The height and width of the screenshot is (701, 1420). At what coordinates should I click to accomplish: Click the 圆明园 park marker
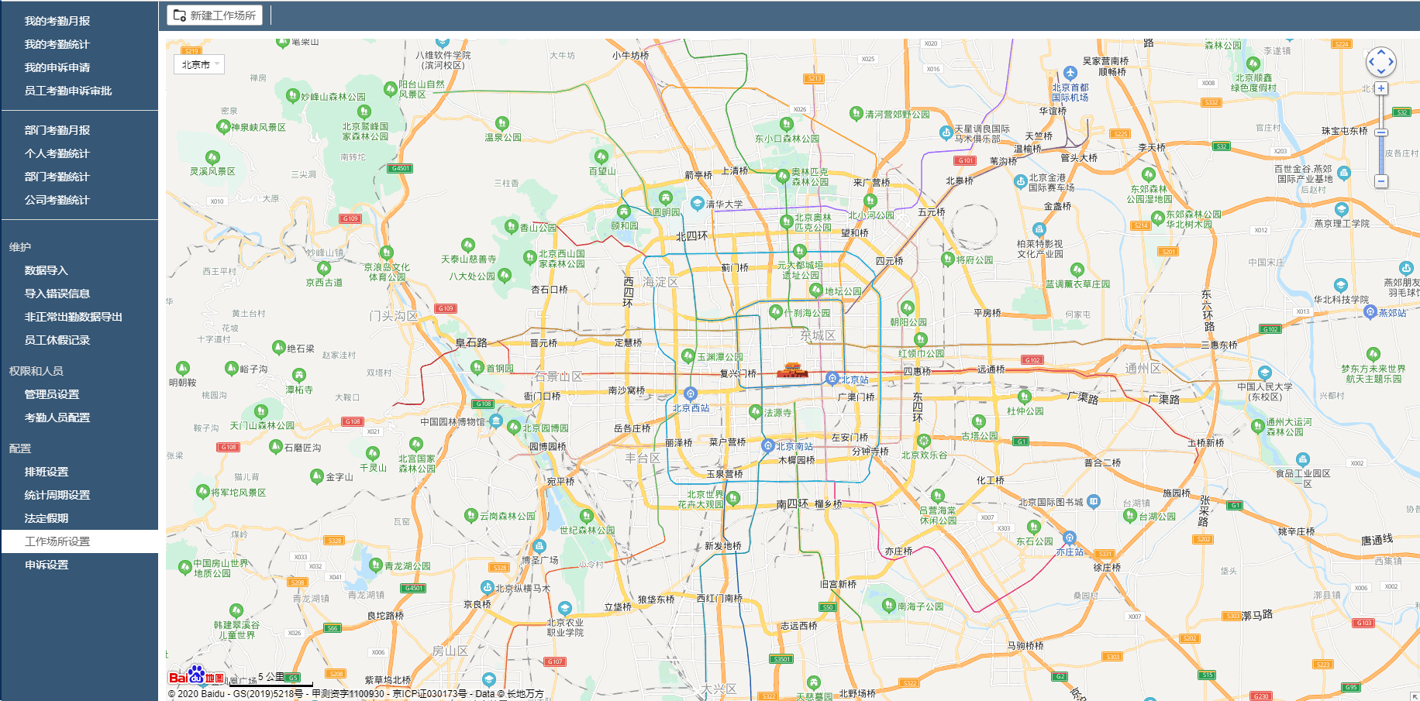click(666, 198)
